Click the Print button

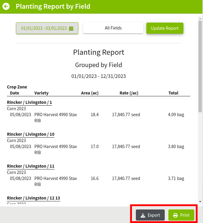pyautogui.click(x=181, y=215)
